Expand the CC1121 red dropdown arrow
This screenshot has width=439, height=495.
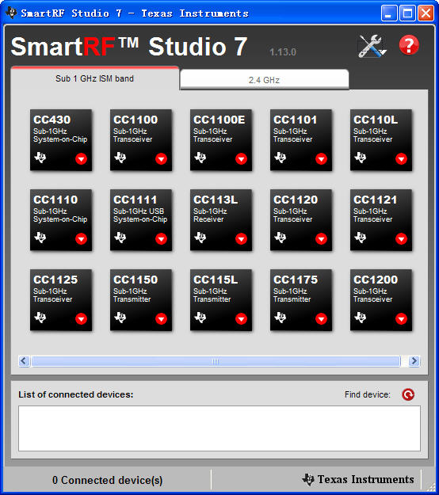click(x=402, y=238)
